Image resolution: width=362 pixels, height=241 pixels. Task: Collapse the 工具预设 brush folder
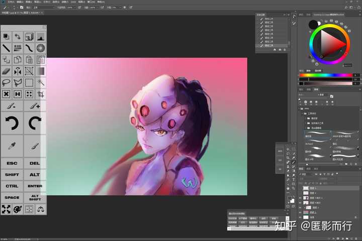click(x=302, y=113)
